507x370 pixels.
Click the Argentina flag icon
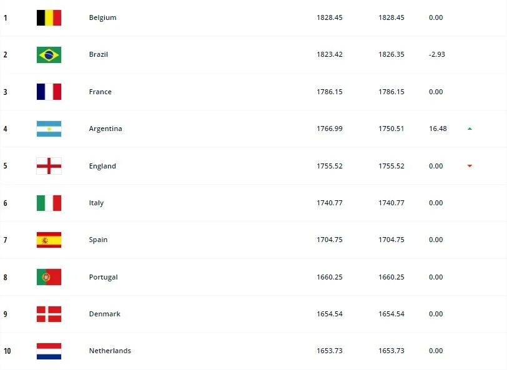point(49,129)
